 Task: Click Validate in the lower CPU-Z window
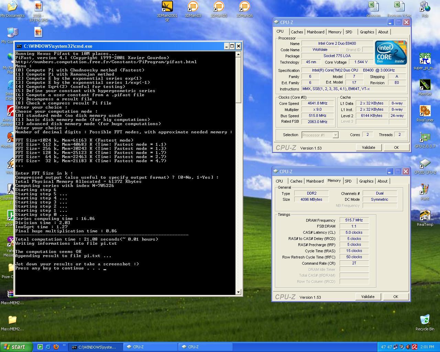pos(367,297)
